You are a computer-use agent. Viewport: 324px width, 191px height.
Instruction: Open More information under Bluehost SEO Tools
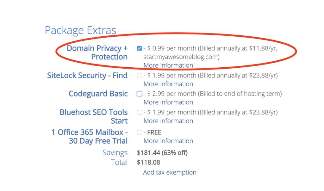pos(168,121)
